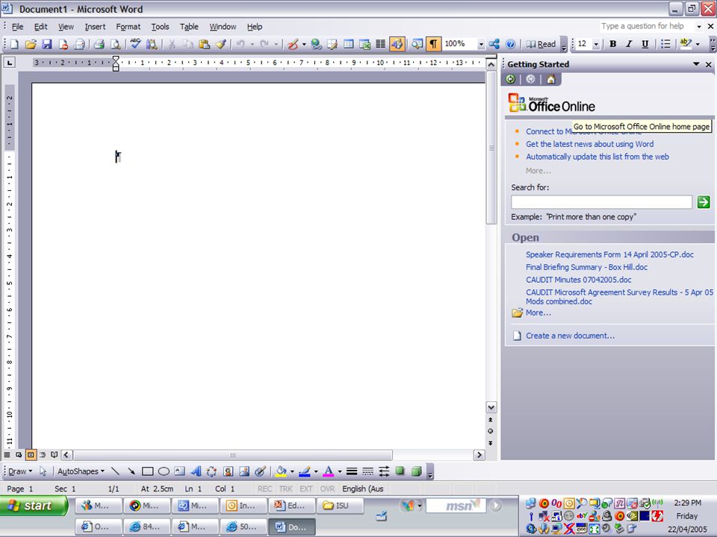
Task: Switch to Normal view button
Action: [7, 455]
